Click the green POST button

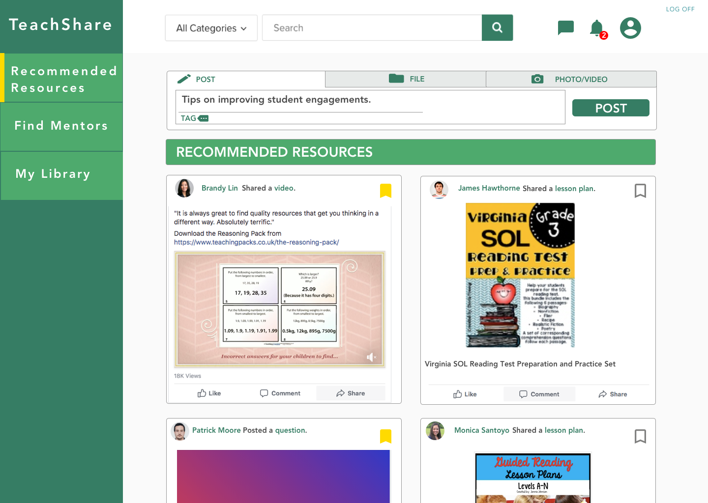(611, 108)
